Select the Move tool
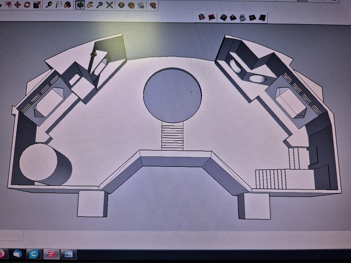The image size is (351, 263). [18, 5]
